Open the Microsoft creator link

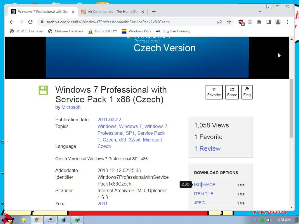[71, 107]
